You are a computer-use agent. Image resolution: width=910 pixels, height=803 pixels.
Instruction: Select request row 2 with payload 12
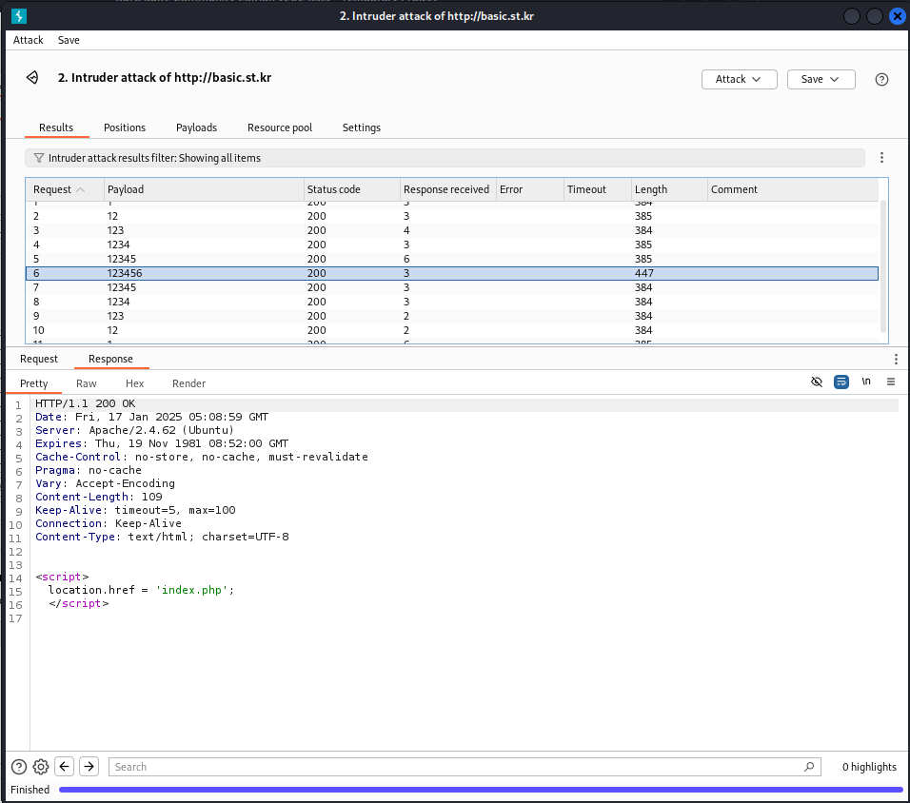click(452, 216)
